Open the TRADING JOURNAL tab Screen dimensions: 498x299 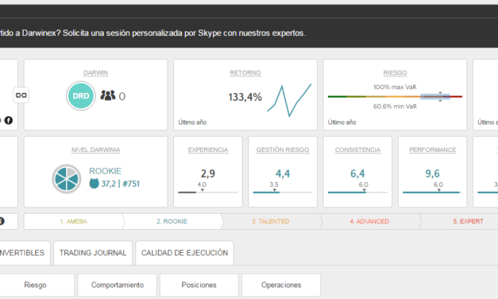tap(93, 253)
